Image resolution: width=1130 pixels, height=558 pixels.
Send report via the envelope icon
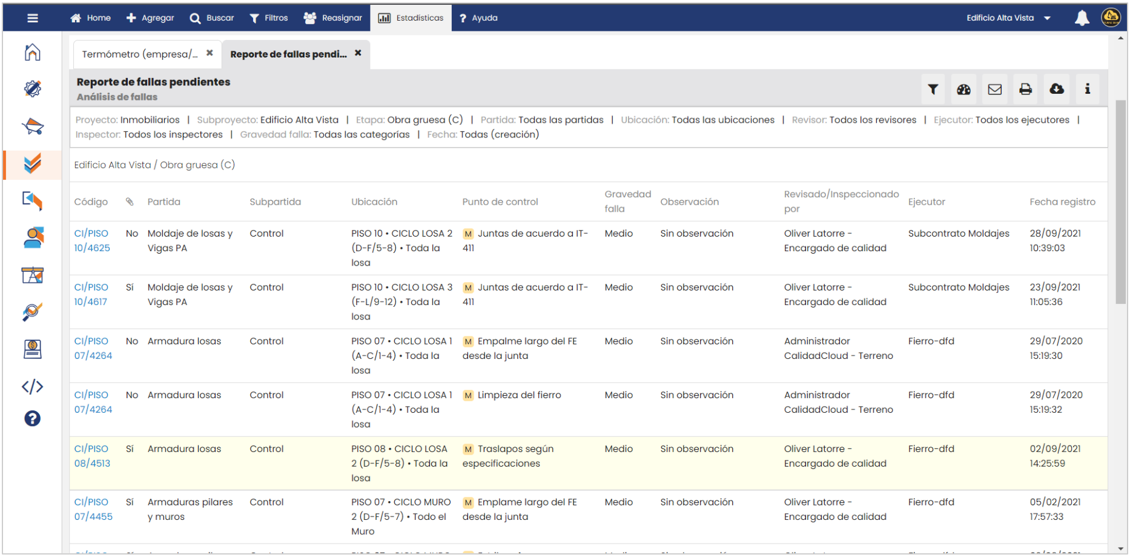[994, 90]
